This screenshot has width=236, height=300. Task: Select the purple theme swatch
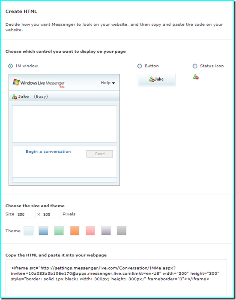tap(106, 230)
